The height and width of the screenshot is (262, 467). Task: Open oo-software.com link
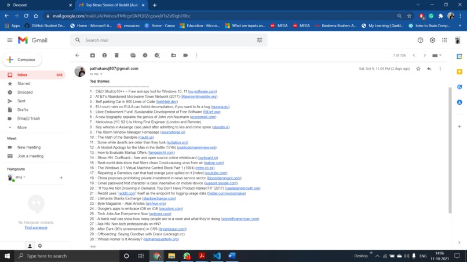pyautogui.click(x=203, y=91)
